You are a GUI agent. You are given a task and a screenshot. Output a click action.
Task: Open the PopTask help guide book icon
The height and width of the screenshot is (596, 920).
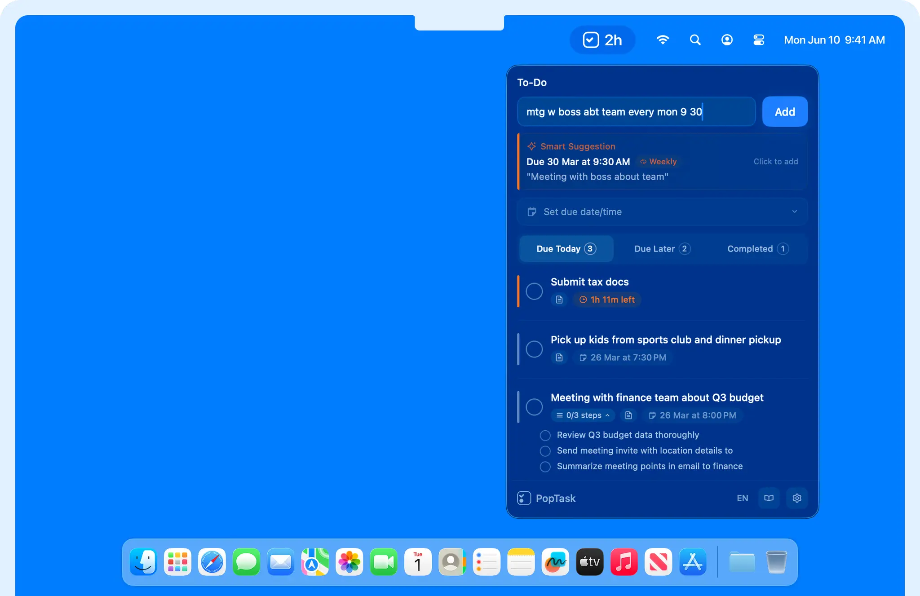(x=769, y=498)
